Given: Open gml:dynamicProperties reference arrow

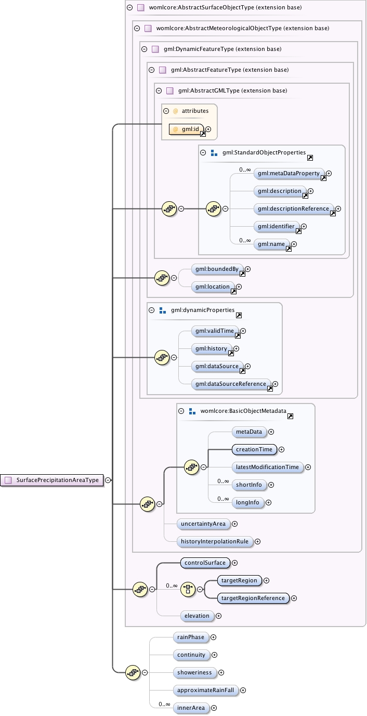Looking at the screenshot, I should 239,315.
